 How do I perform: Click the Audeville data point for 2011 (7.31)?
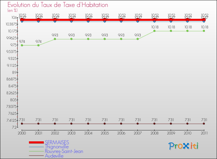204,124
